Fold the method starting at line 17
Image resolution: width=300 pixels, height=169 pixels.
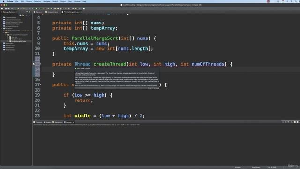point(41,85)
